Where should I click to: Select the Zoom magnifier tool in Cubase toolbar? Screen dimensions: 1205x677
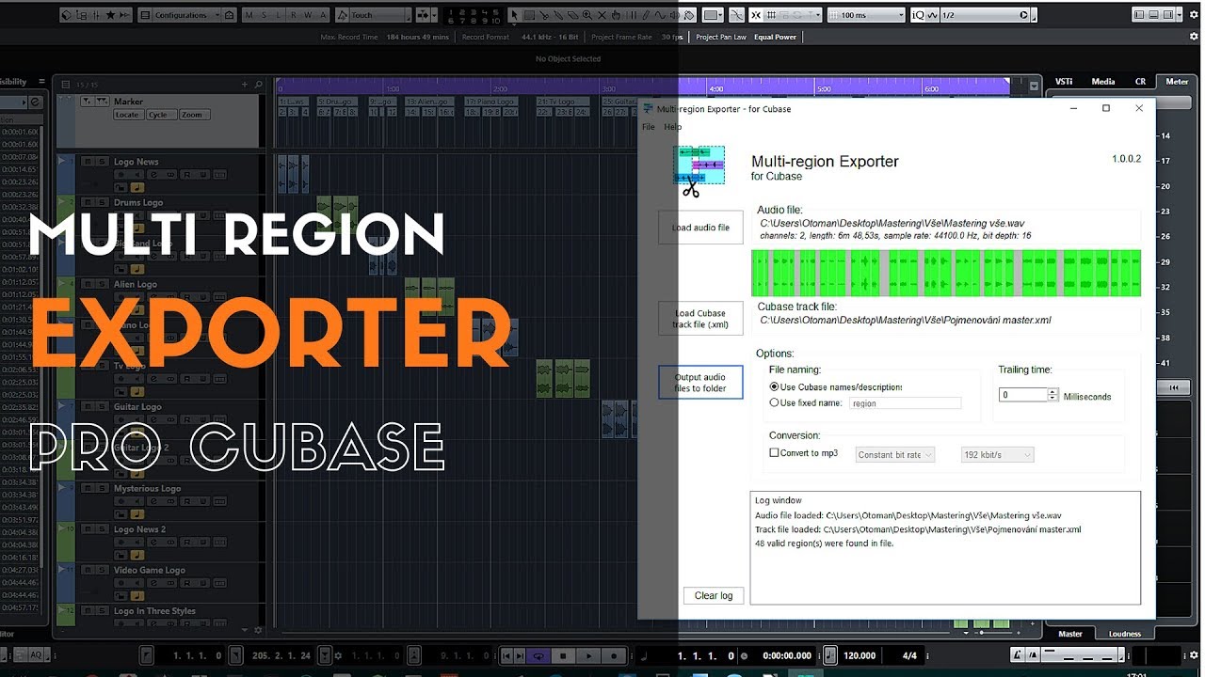pos(587,15)
